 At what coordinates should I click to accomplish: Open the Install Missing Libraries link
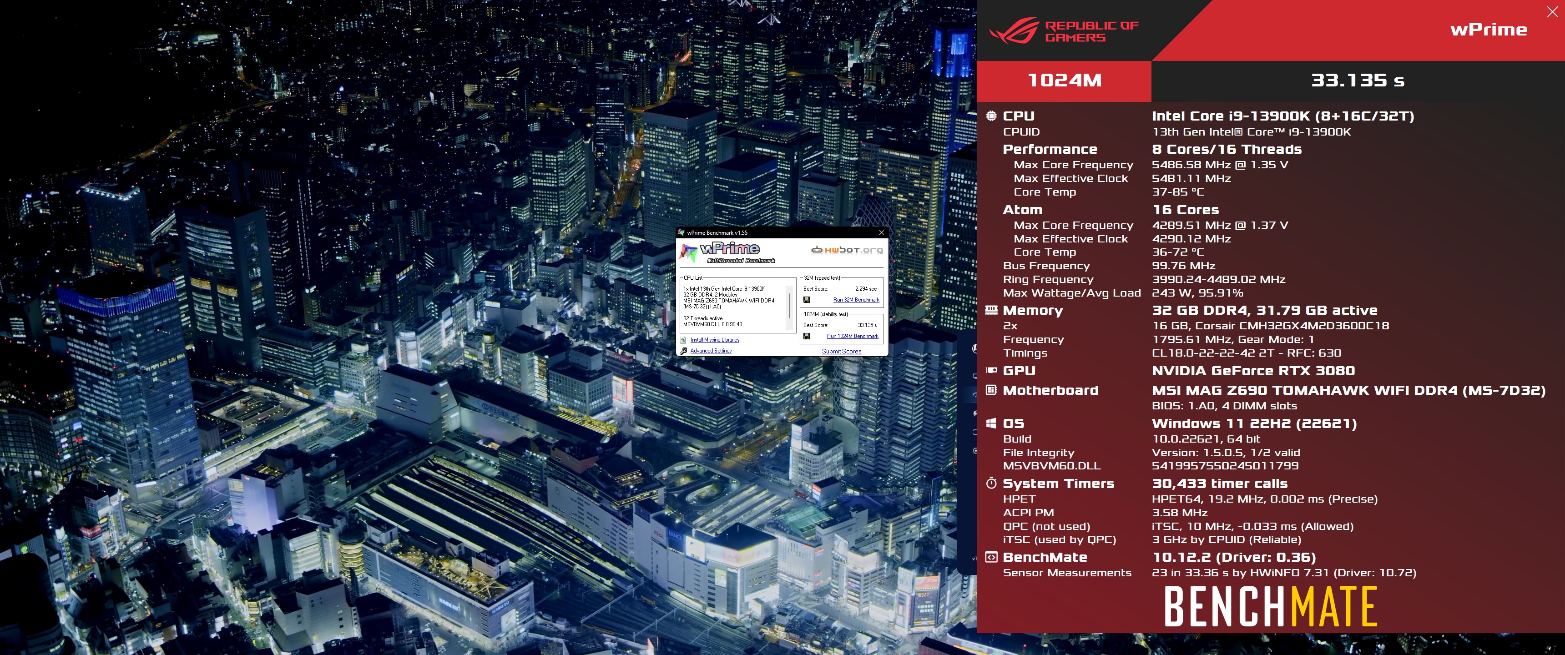(714, 340)
